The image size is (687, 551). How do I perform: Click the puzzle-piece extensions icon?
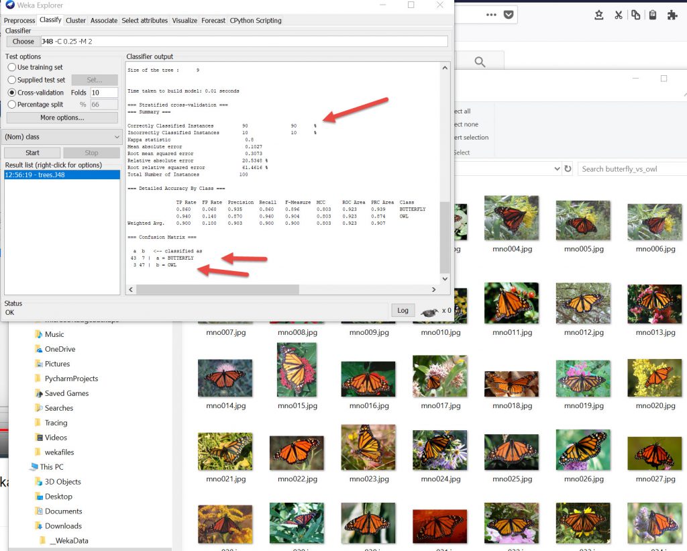672,15
